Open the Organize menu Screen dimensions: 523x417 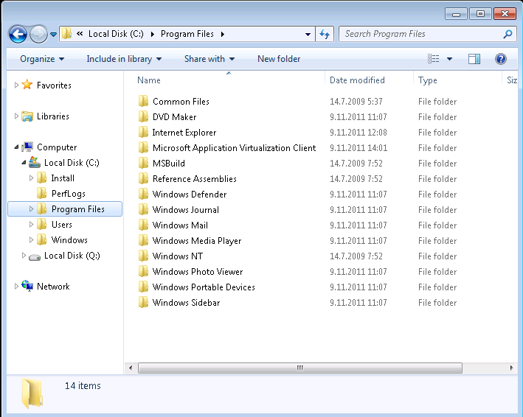point(42,59)
